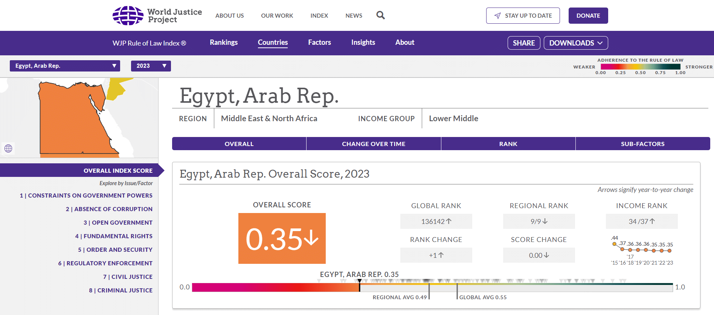The width and height of the screenshot is (714, 315).
Task: Open the search magnifier icon
Action: point(380,15)
